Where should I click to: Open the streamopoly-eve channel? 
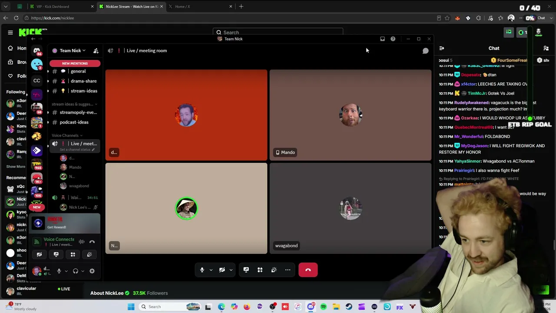coord(74,113)
